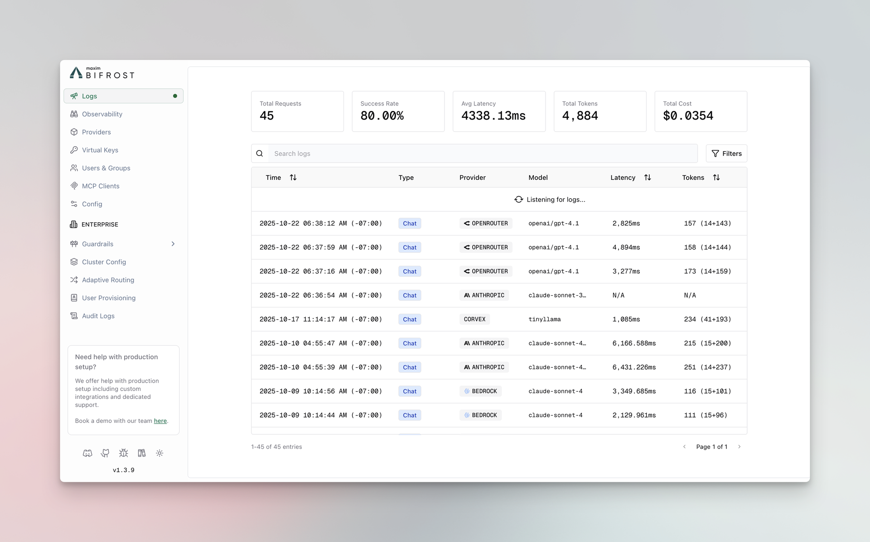This screenshot has width=870, height=542.
Task: Focus the Search logs input field
Action: tap(483, 153)
